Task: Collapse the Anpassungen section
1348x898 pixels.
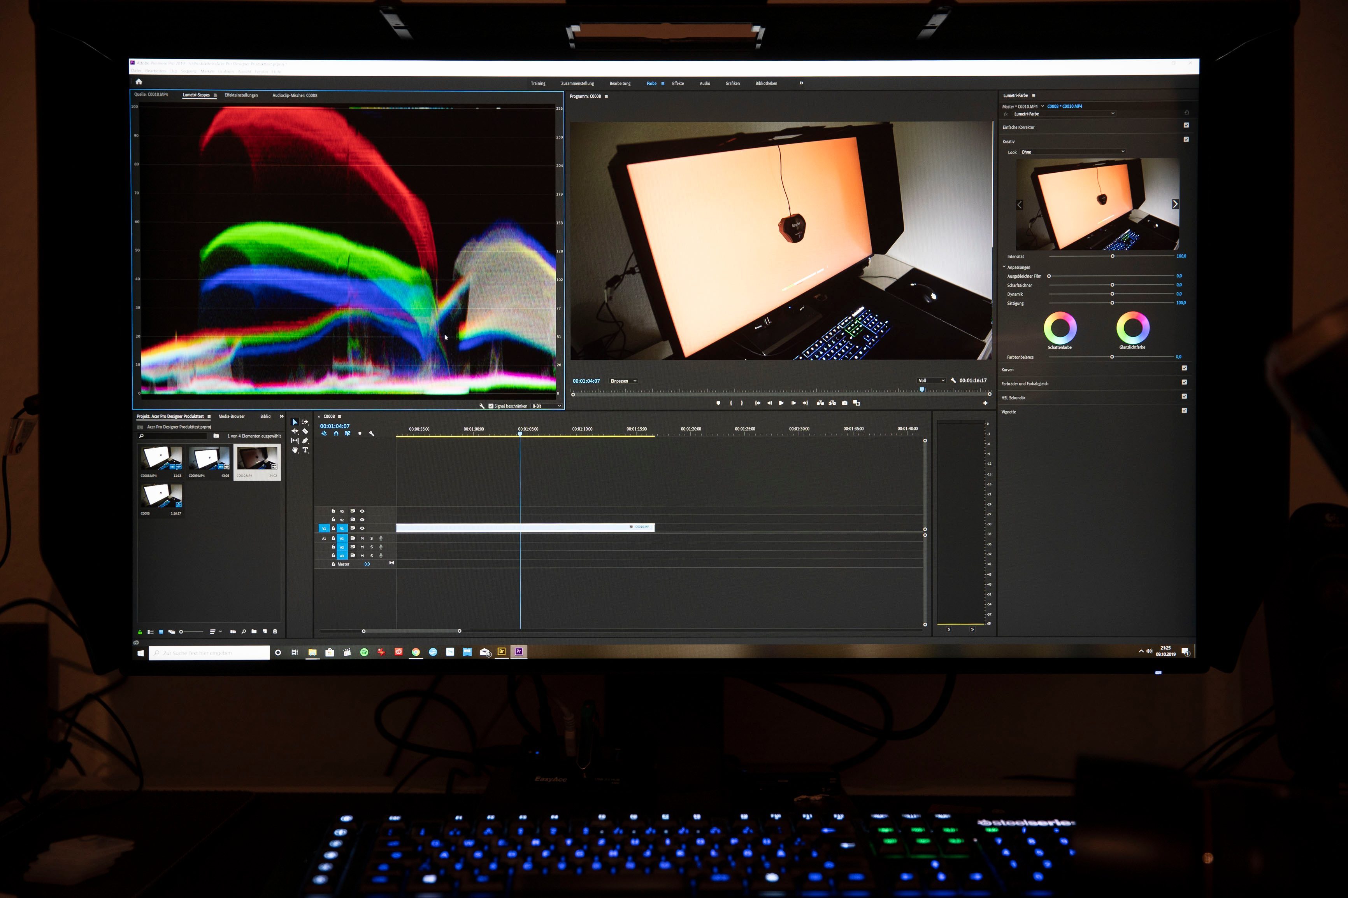Action: (1004, 267)
